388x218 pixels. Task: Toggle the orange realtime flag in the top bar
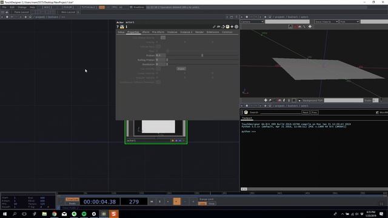[102, 7]
